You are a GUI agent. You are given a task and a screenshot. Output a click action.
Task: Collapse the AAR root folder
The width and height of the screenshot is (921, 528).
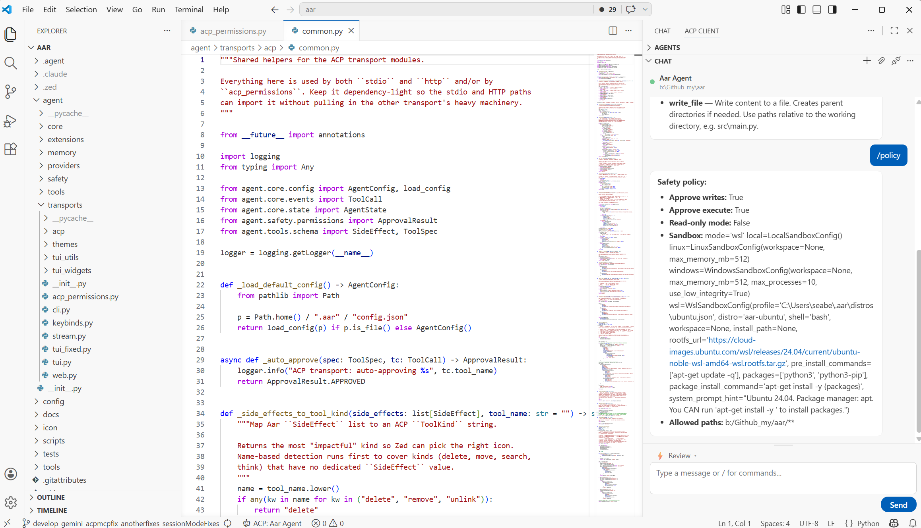tap(43, 48)
